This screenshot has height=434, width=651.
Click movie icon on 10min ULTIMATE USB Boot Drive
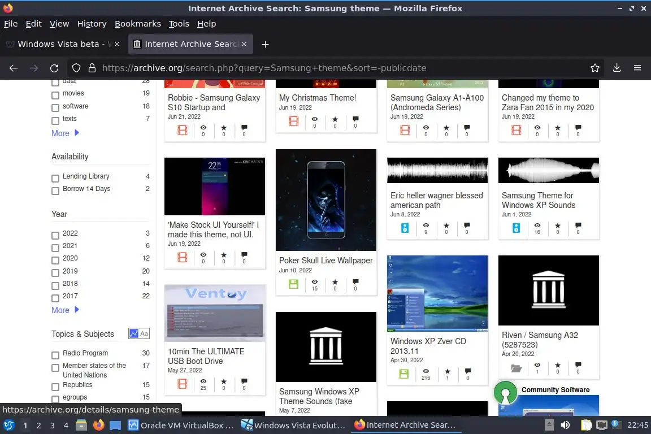183,384
